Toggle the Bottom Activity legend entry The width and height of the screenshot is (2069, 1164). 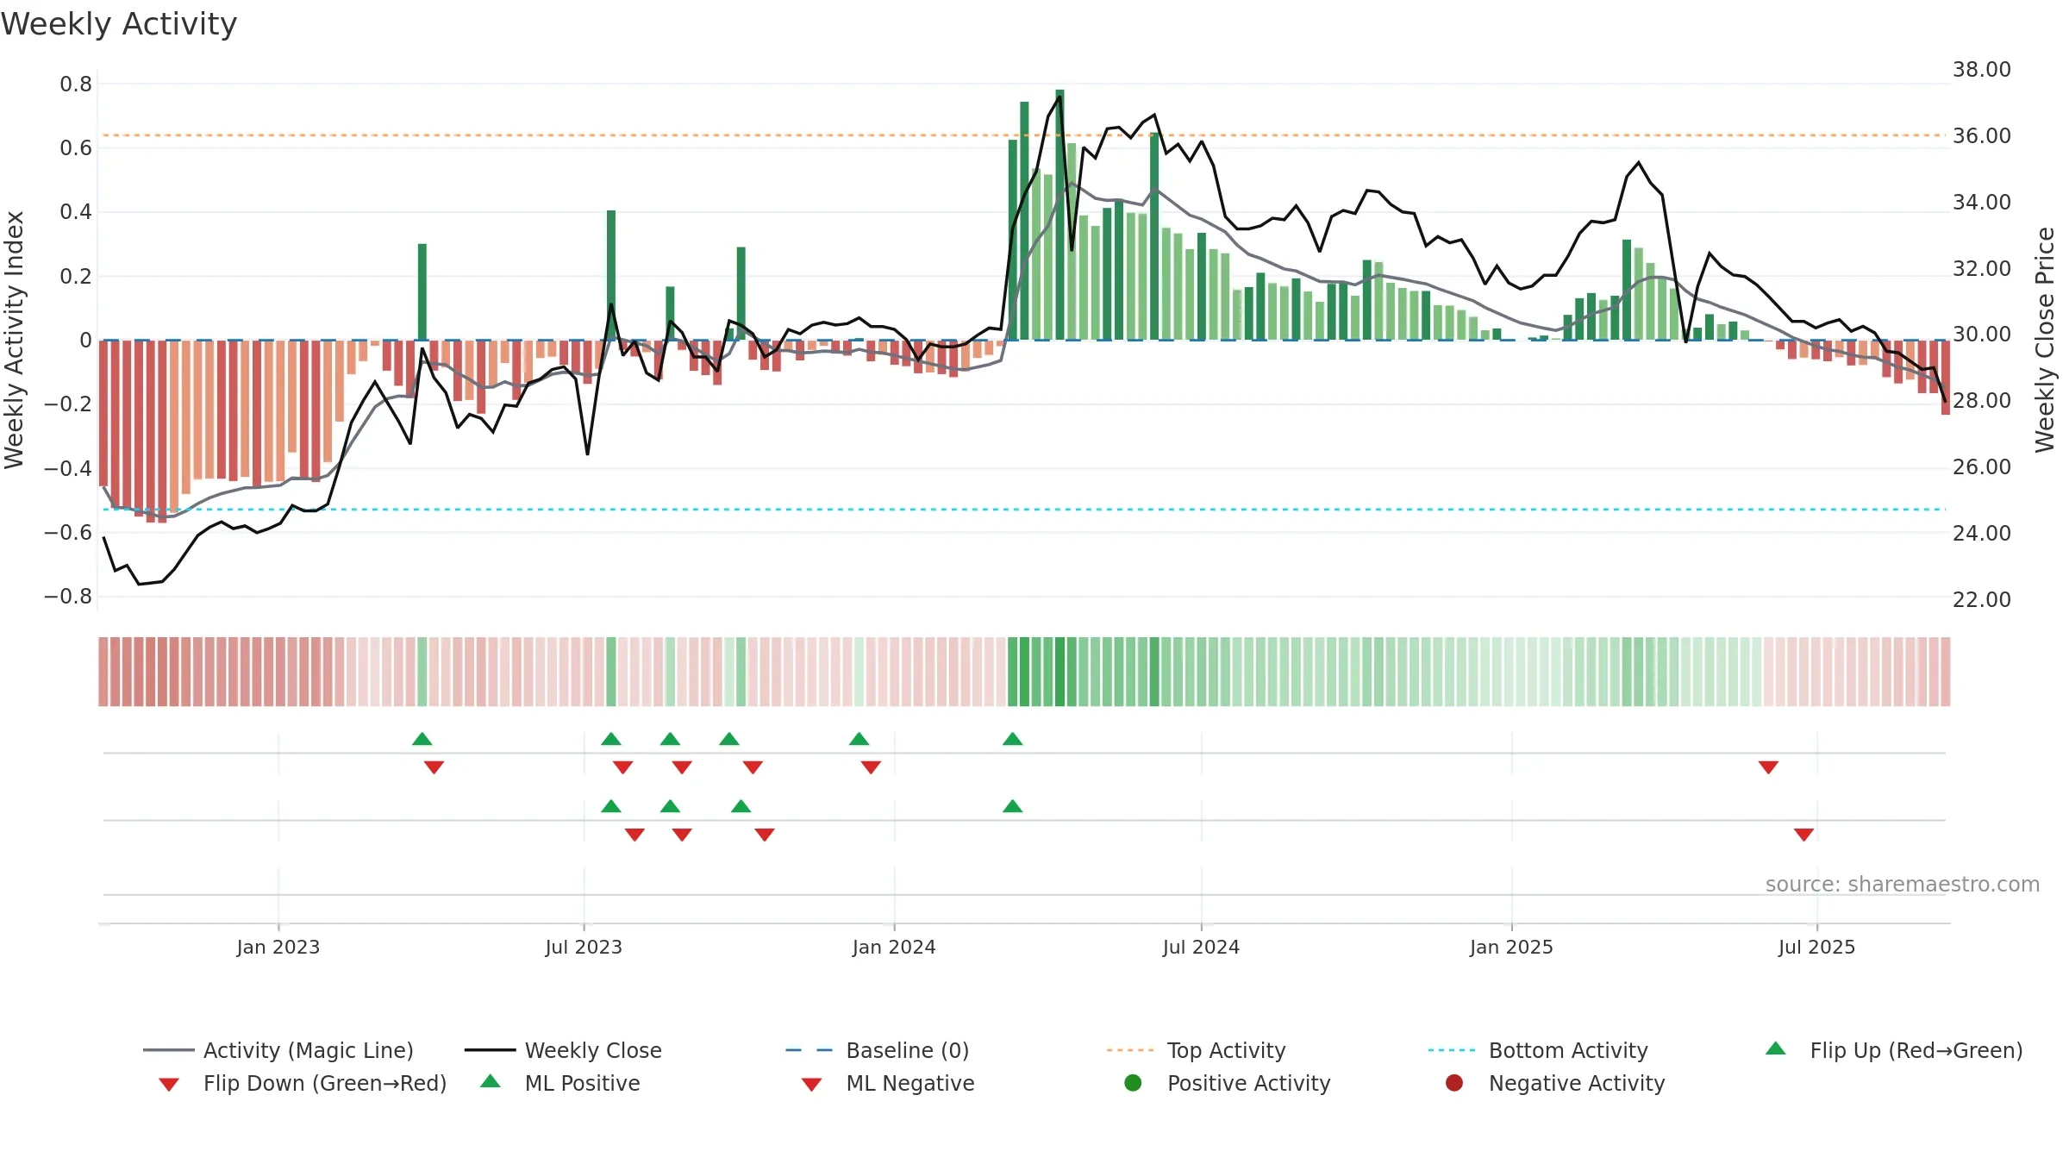1538,1050
